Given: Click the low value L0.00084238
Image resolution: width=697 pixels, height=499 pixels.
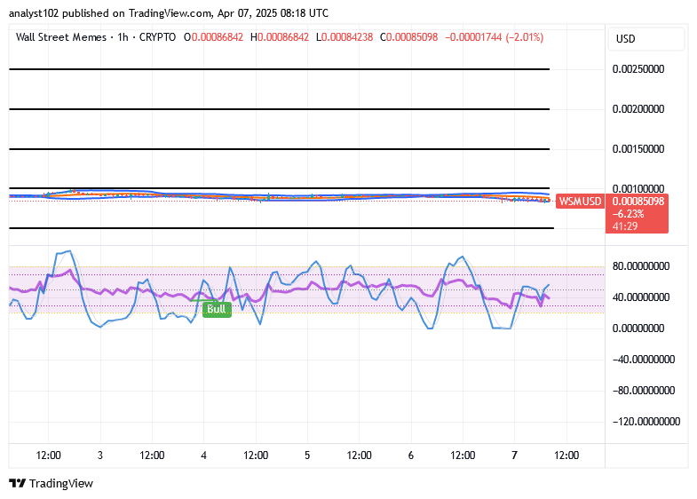Looking at the screenshot, I should tap(345, 37).
